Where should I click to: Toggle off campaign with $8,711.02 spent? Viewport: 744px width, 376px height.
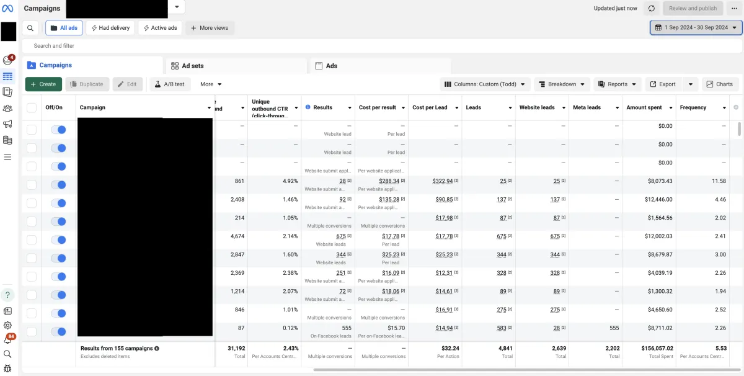(x=58, y=331)
